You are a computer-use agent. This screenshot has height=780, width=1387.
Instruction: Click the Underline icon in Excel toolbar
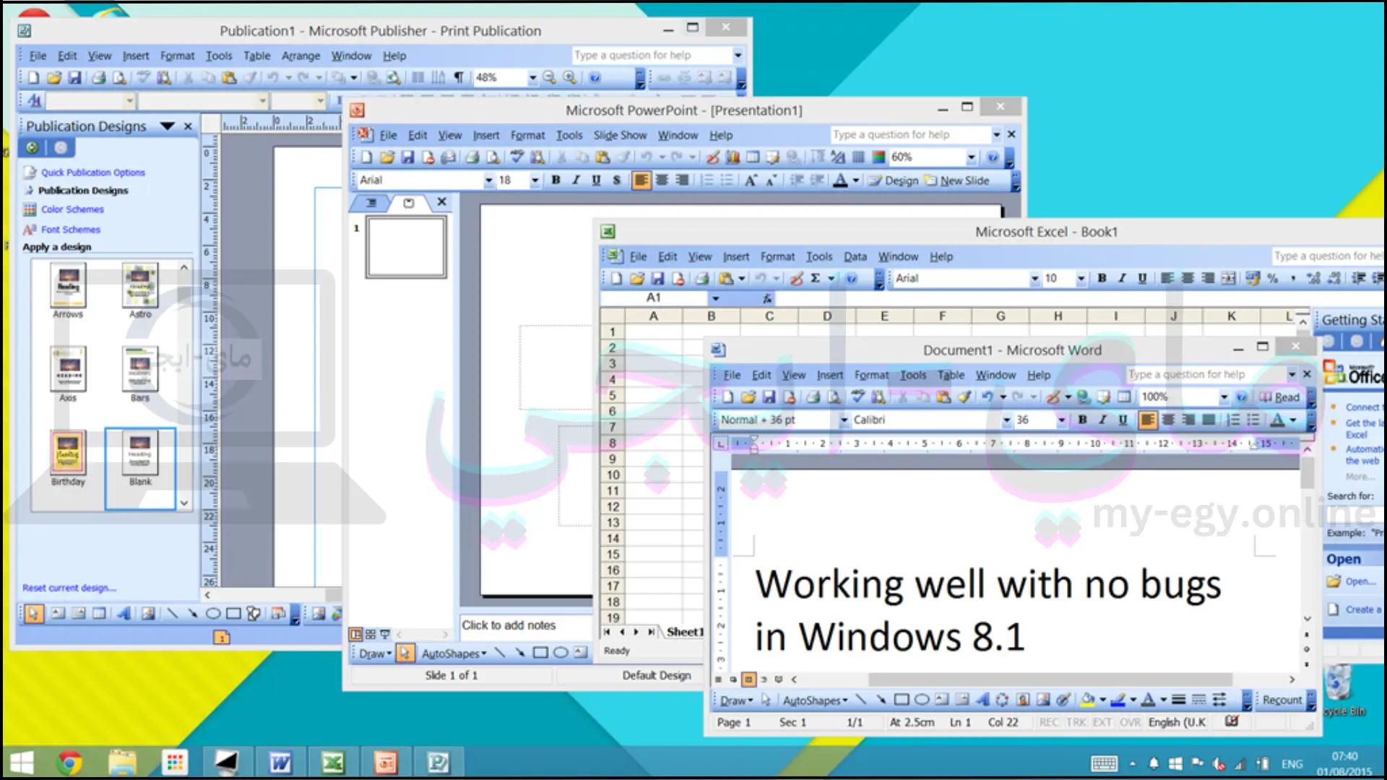click(x=1141, y=278)
